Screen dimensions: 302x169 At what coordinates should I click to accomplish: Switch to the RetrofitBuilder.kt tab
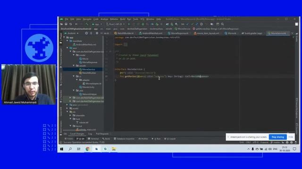(124, 33)
